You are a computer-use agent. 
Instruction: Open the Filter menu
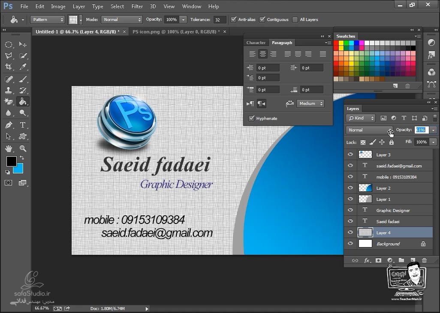(x=137, y=6)
